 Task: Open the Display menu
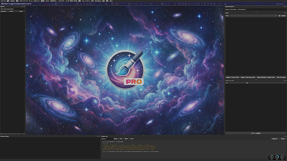click(12, 1)
